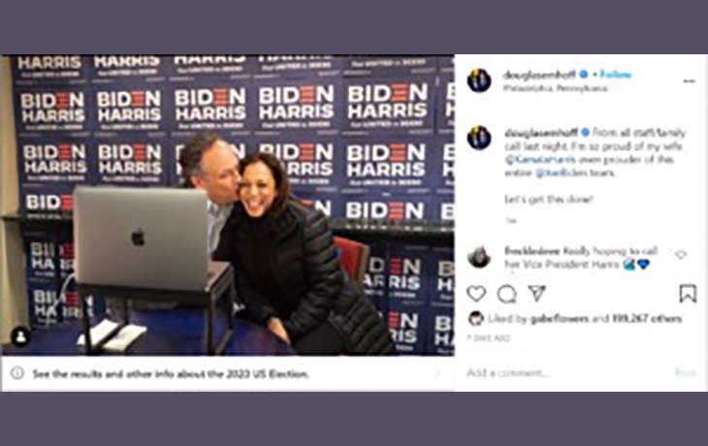The image size is (708, 446).
Task: Follow the douglasemhoff account
Action: click(616, 75)
